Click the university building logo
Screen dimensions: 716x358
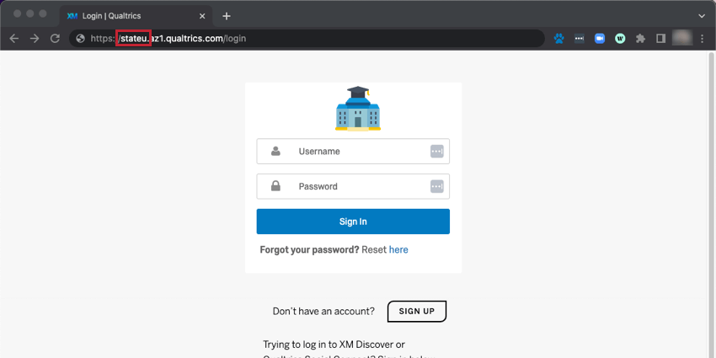pyautogui.click(x=358, y=108)
